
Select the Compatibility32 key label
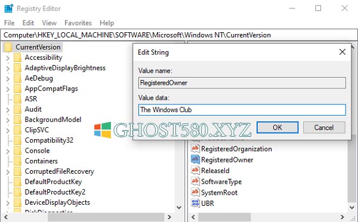coord(49,140)
